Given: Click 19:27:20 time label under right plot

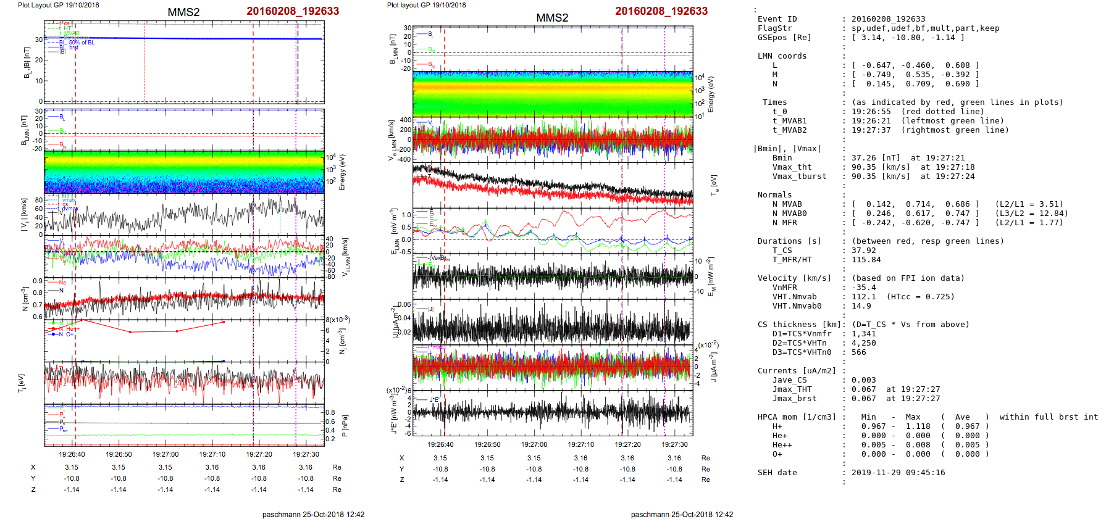Looking at the screenshot, I should pyautogui.click(x=627, y=444).
